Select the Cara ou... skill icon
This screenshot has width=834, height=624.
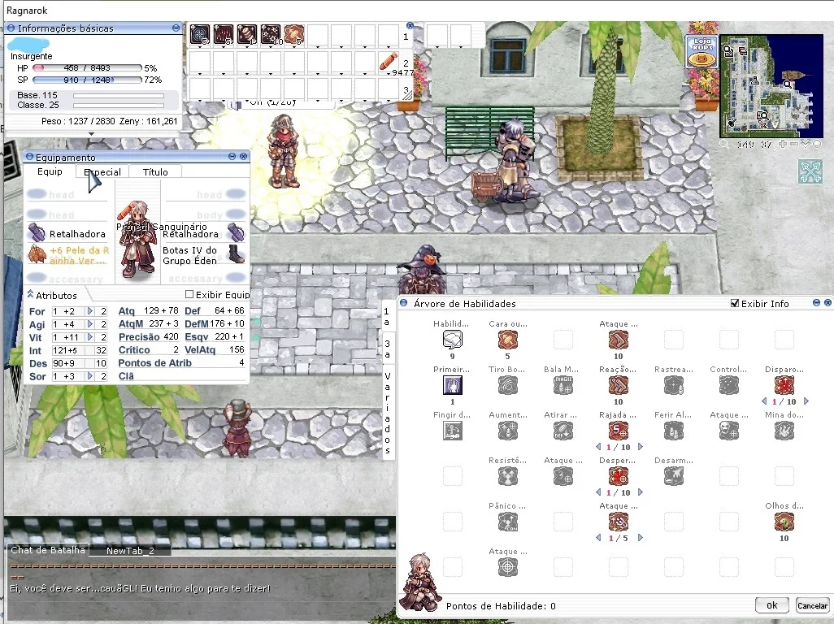pos(508,339)
